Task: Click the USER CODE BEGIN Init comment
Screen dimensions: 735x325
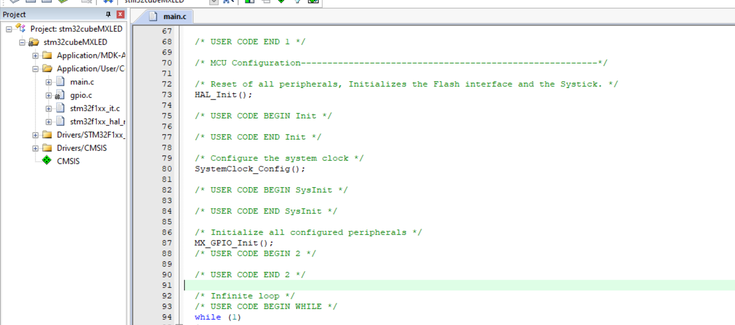Action: click(263, 116)
